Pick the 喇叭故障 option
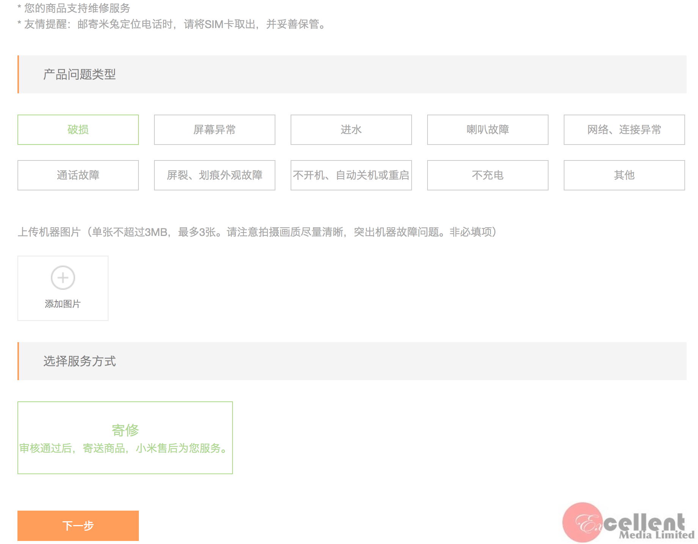Screen dimensions: 698x544 (487, 130)
